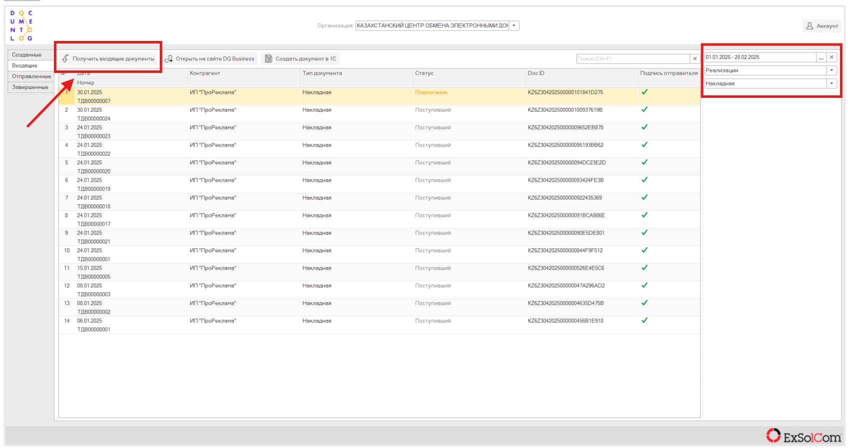Click sender signature checkmark in row 14

(645, 321)
